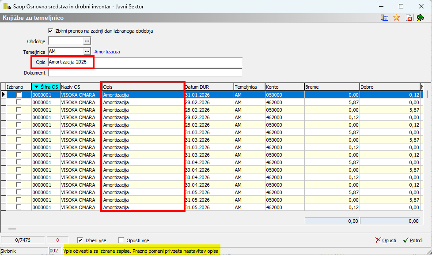Open the form settings icon in header
Viewport: 432px width, 255px height.
click(x=385, y=18)
